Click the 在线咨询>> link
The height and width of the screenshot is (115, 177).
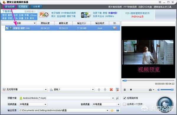pos(30,11)
